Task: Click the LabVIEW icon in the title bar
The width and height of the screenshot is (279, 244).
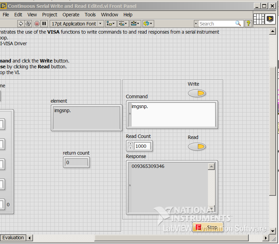Action: [x=3, y=6]
